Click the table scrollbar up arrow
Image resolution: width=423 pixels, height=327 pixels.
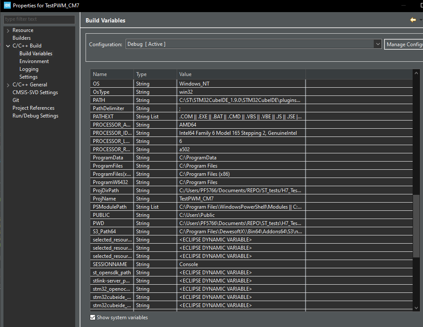pyautogui.click(x=416, y=73)
